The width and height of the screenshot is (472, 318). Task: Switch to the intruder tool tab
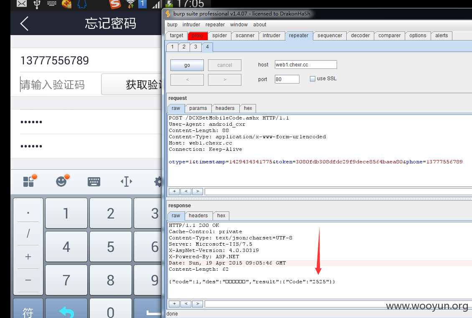point(271,36)
